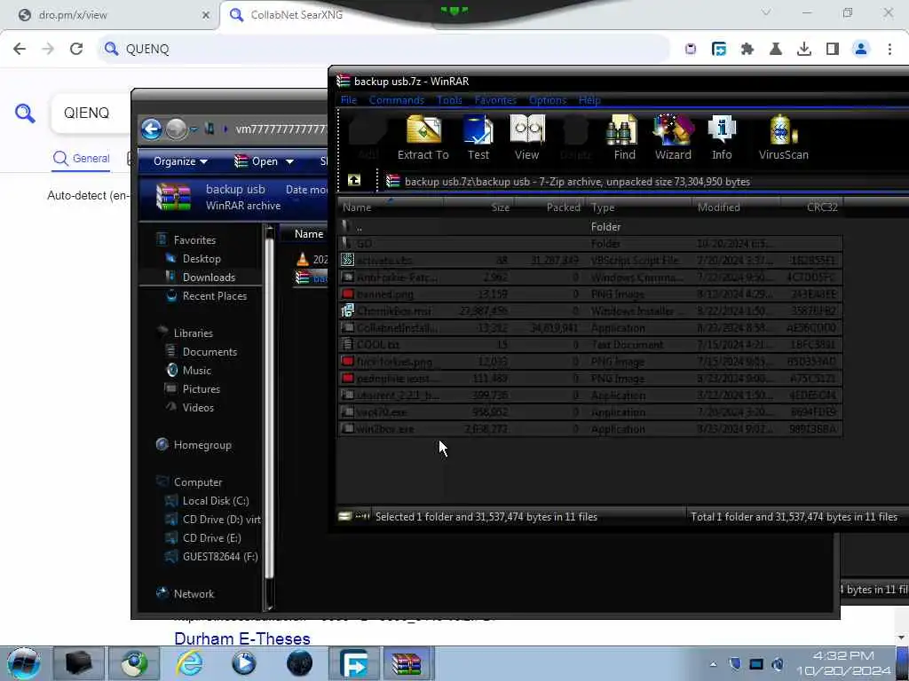Open Durham E-Theses link

(x=241, y=638)
